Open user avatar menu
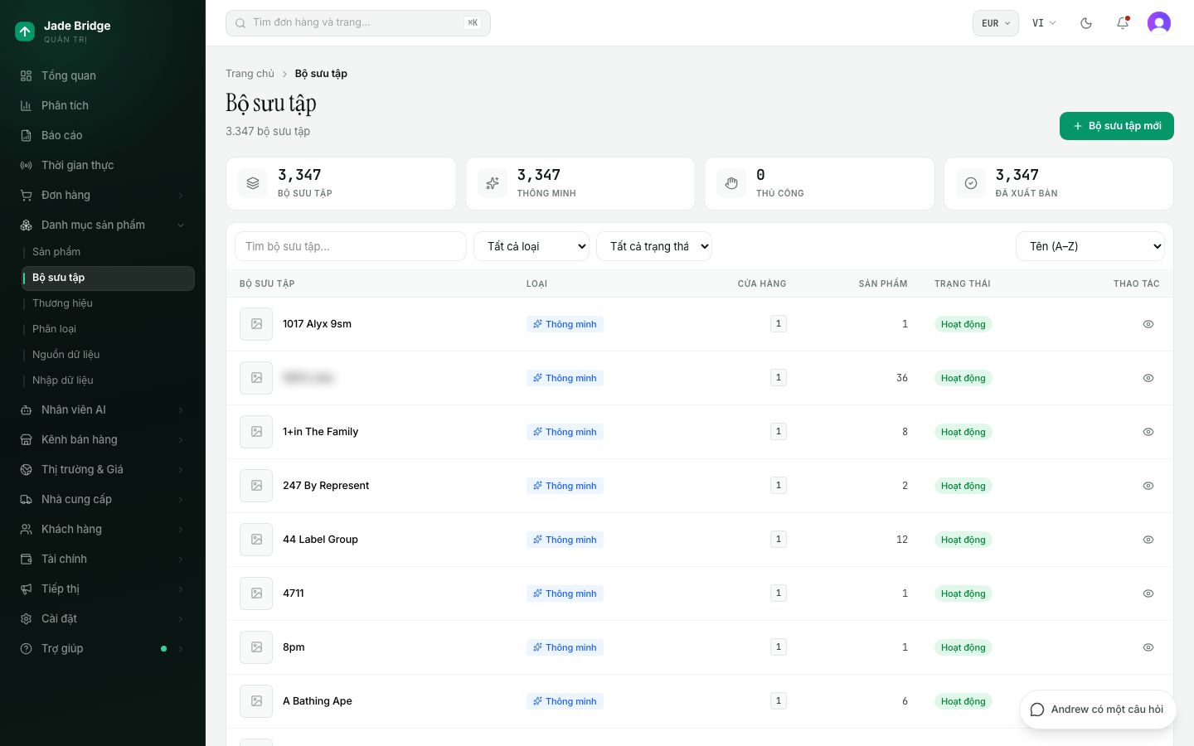This screenshot has width=1194, height=746. tap(1159, 23)
